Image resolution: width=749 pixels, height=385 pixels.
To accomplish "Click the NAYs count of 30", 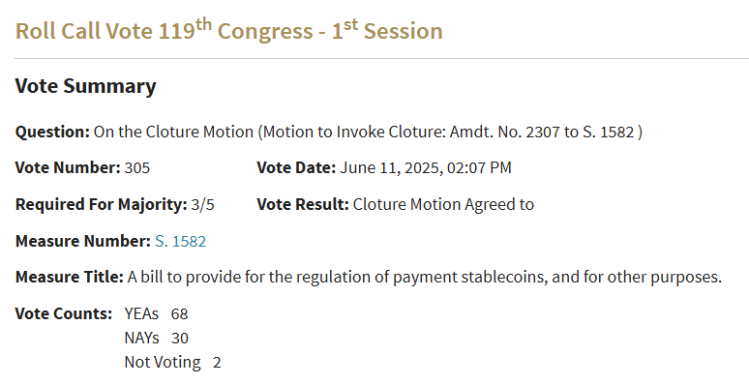I will point(180,339).
